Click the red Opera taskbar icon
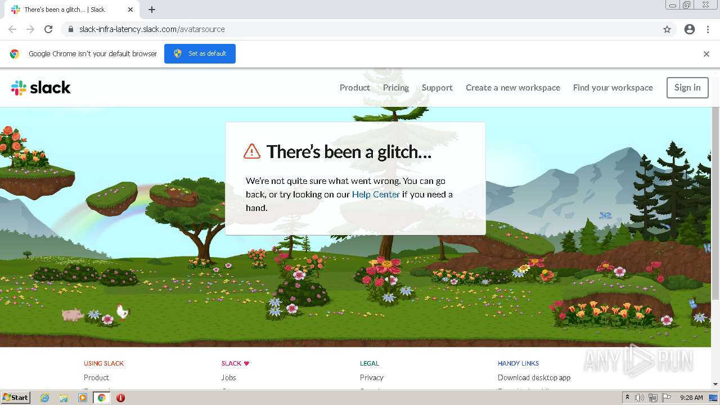The height and width of the screenshot is (405, 720). 120,398
